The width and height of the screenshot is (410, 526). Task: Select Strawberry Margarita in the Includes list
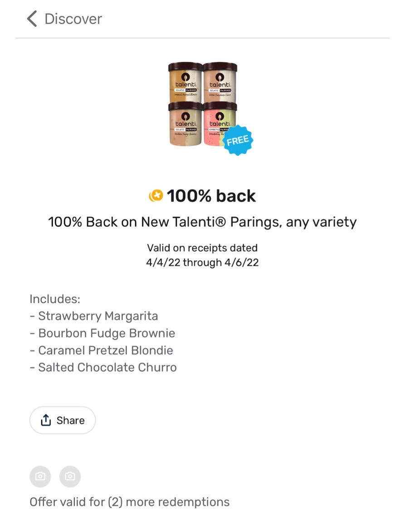pyautogui.click(x=98, y=316)
